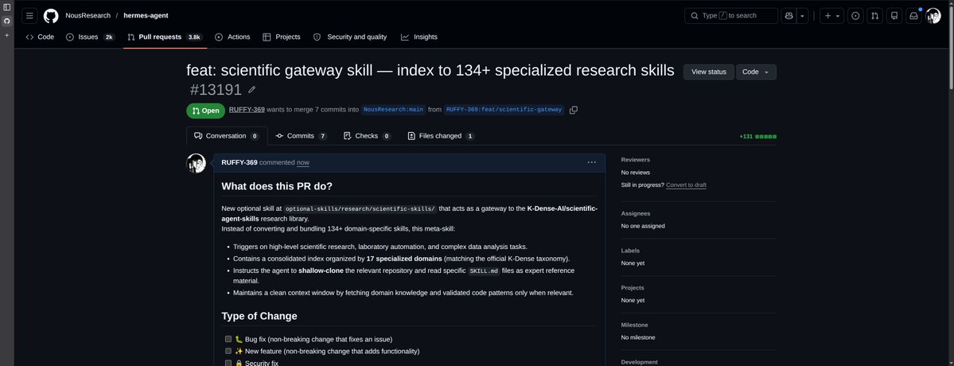Click the Convert to draft link
The width and height of the screenshot is (954, 366).
pyautogui.click(x=687, y=185)
